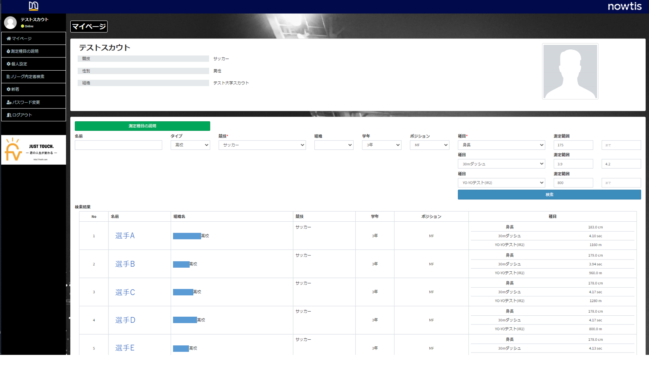
Task: Click the gear icon for 個人設定
Action: 9,64
